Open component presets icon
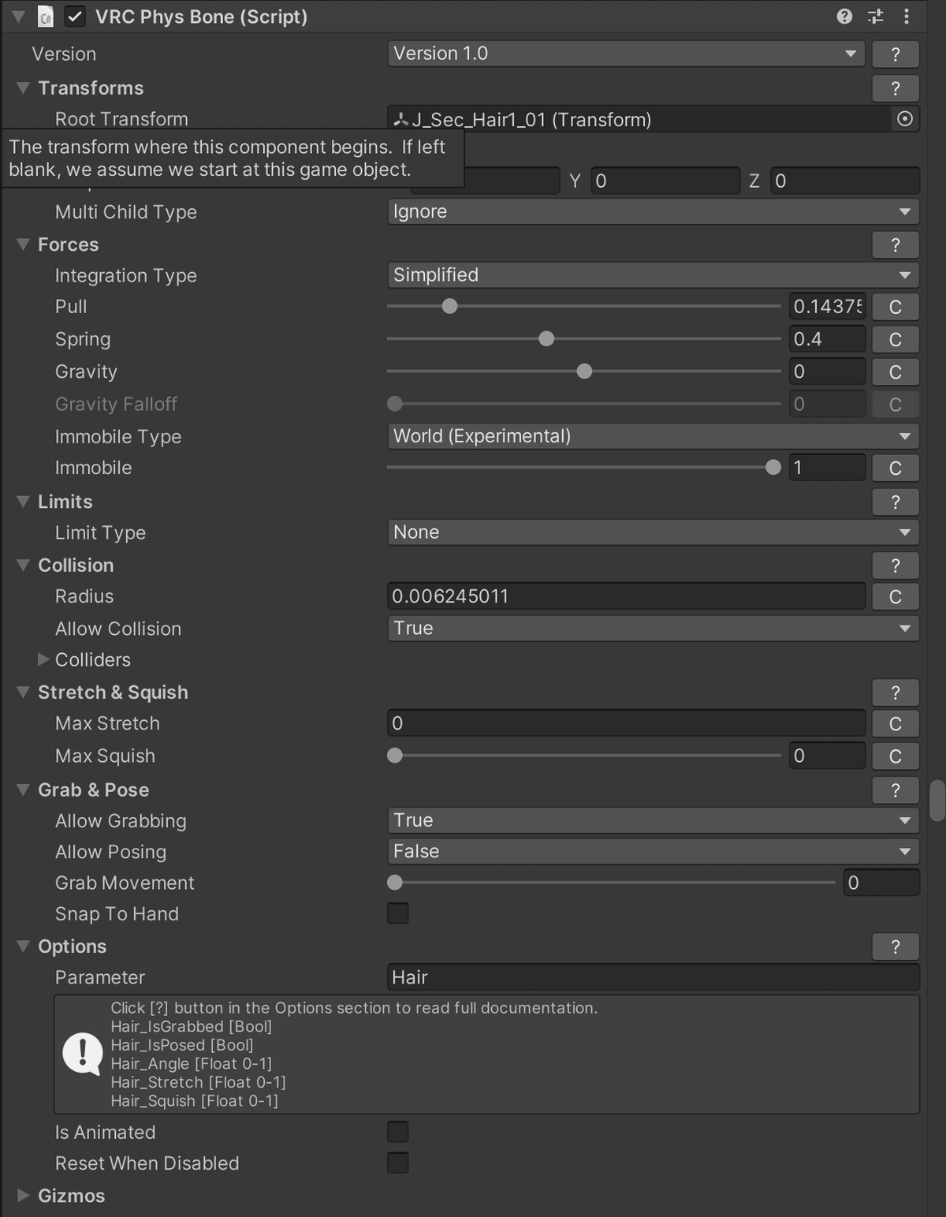Image resolution: width=946 pixels, height=1217 pixels. click(876, 17)
